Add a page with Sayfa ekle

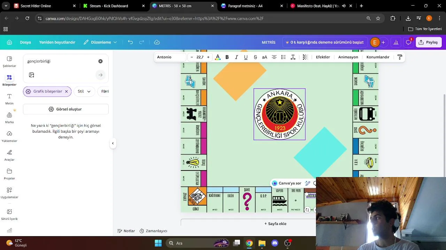click(275, 224)
